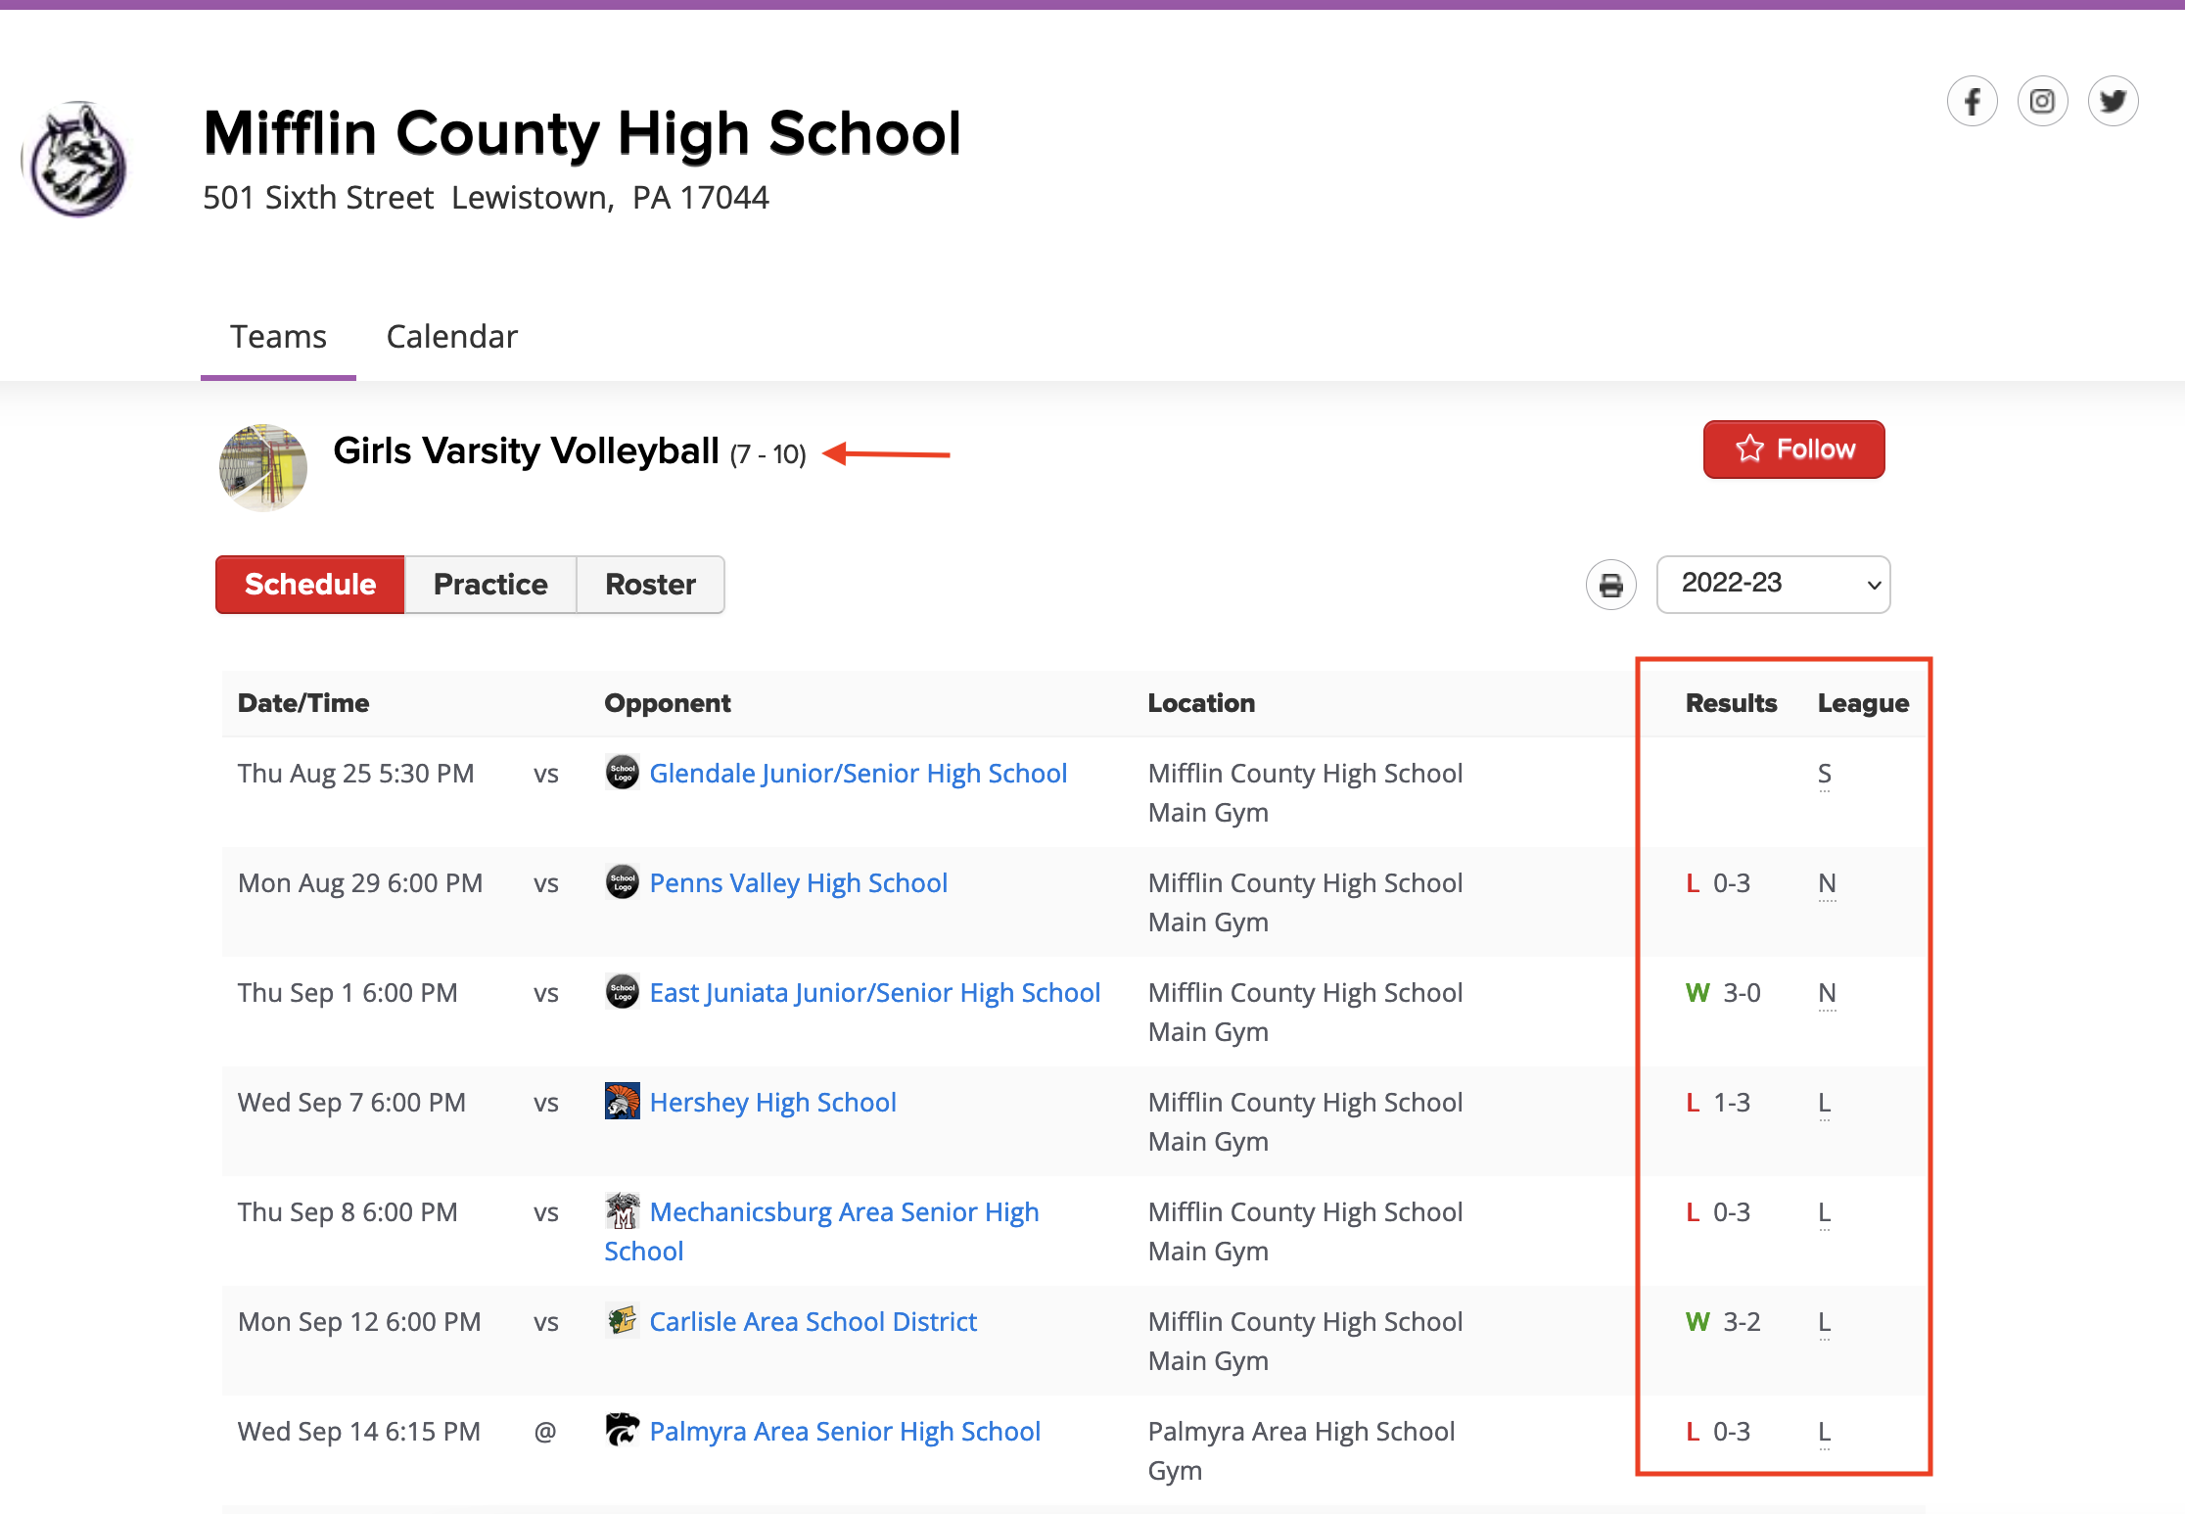Click the league N abbreviation for Penns Valley
The height and width of the screenshot is (1514, 2185).
[x=1827, y=882]
